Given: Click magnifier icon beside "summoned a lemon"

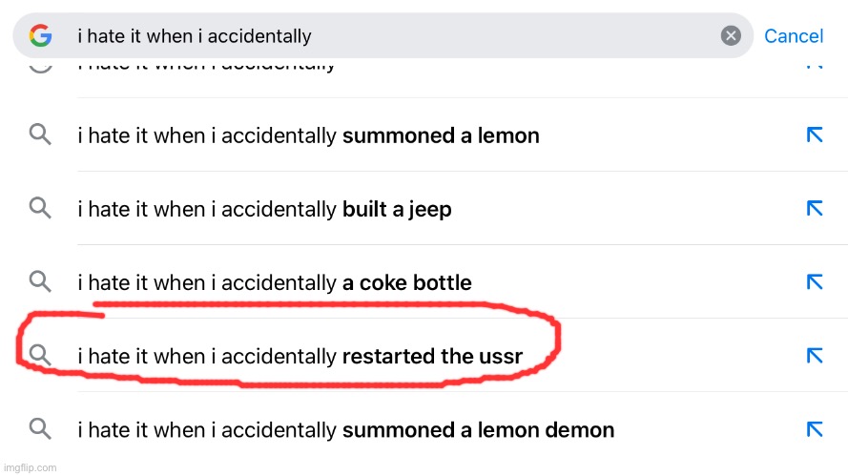Looking at the screenshot, I should pos(40,135).
